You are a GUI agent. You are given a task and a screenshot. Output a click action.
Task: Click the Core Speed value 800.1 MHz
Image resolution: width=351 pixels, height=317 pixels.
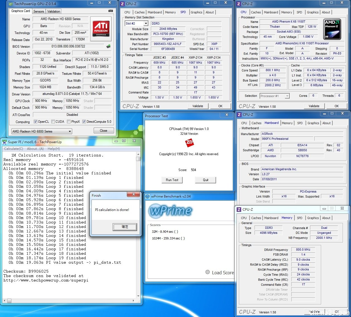pos(273,70)
